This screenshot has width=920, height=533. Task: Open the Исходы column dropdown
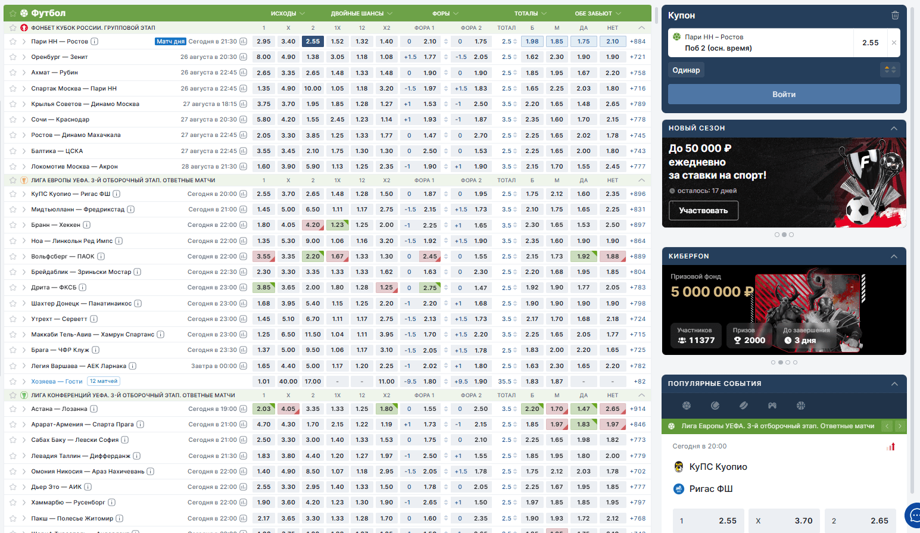[288, 13]
